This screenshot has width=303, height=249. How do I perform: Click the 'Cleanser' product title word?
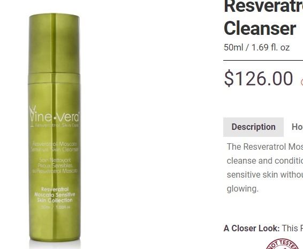tap(260, 28)
